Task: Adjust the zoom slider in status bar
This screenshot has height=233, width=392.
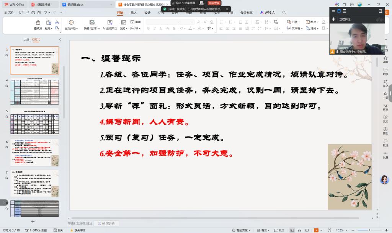Action: (x=369, y=230)
